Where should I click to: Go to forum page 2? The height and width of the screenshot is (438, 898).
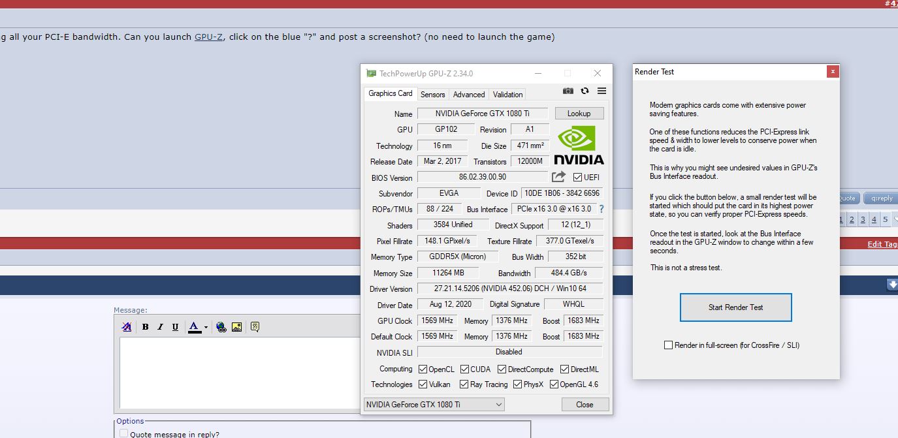(852, 219)
